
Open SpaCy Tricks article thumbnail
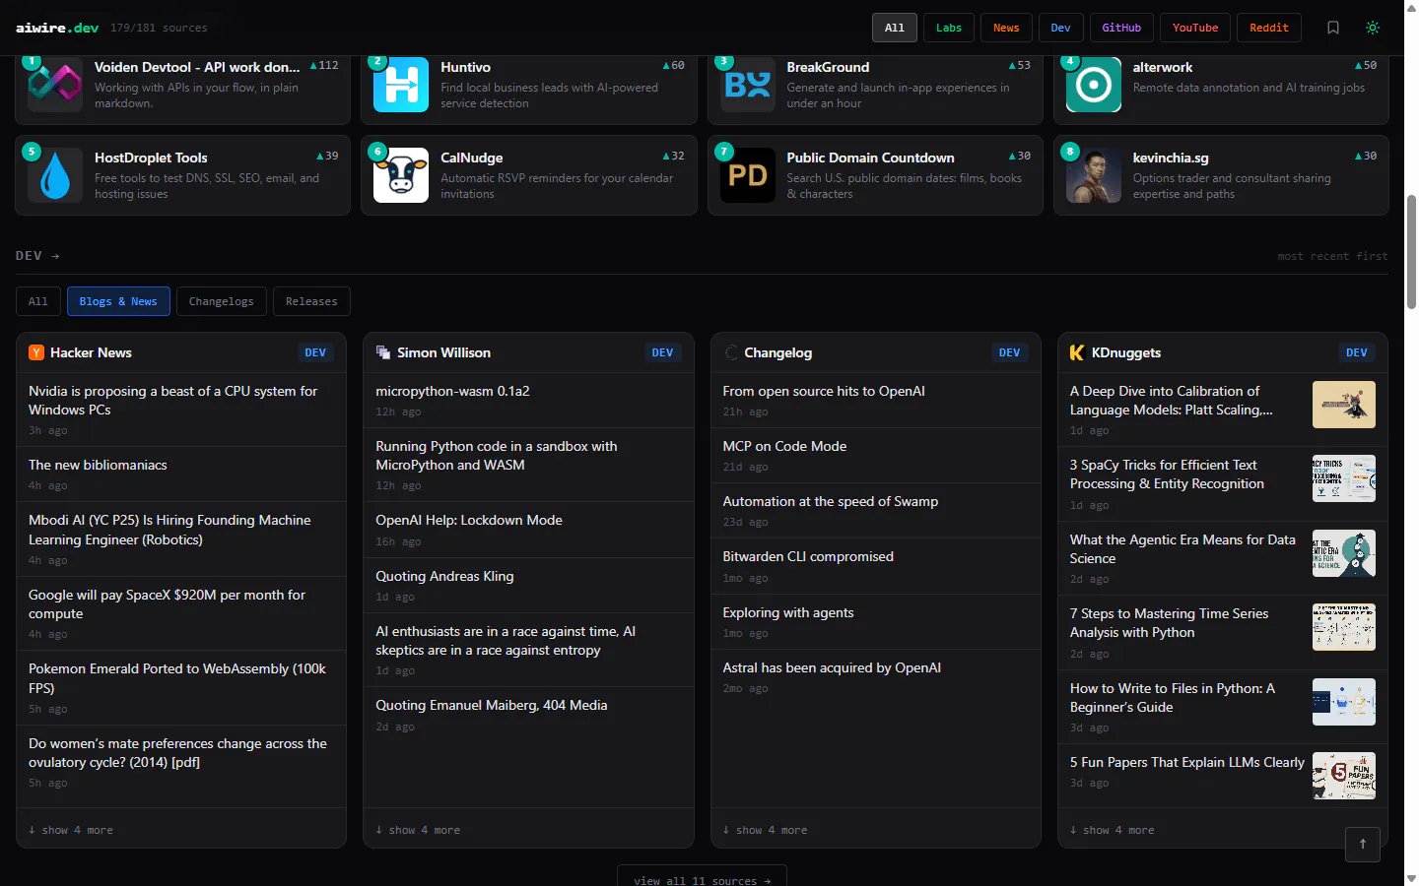point(1344,478)
